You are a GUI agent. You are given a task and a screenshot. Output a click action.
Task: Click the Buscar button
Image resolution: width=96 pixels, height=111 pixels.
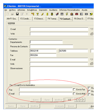coord(71,106)
